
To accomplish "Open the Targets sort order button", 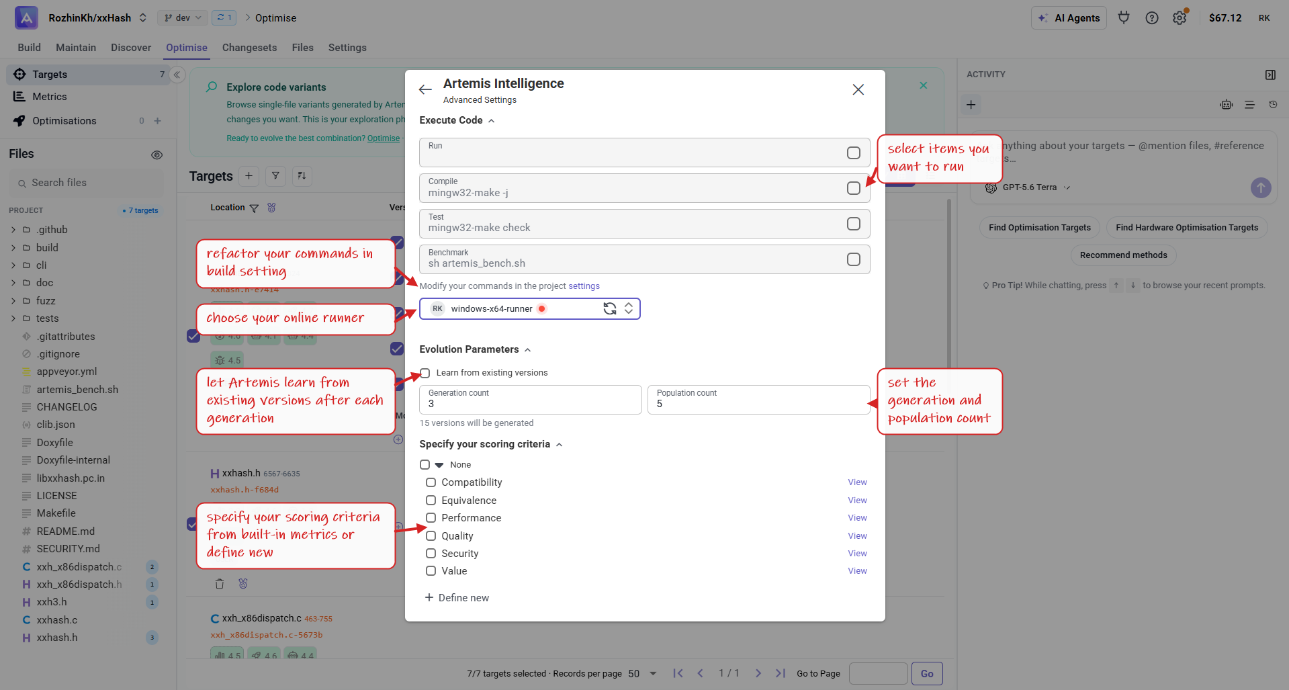I will (302, 176).
